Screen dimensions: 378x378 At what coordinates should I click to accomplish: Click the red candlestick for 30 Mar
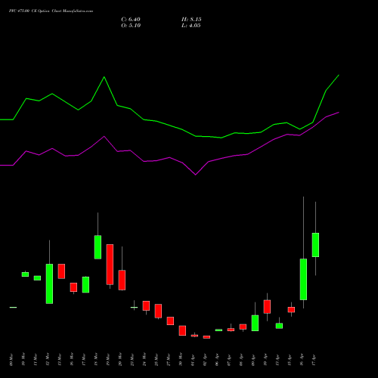(182, 330)
